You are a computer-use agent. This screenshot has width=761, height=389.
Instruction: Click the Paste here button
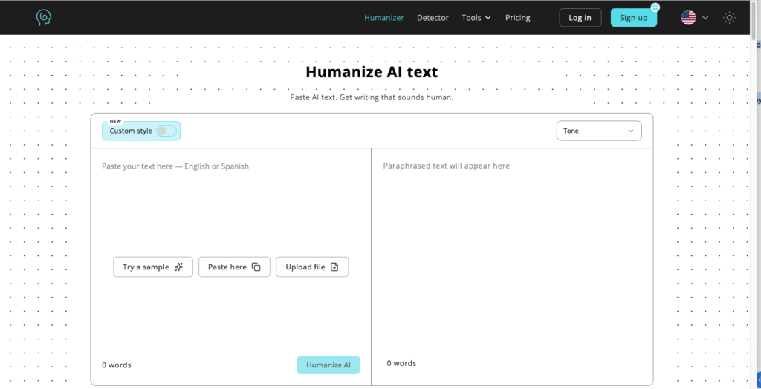pyautogui.click(x=234, y=267)
